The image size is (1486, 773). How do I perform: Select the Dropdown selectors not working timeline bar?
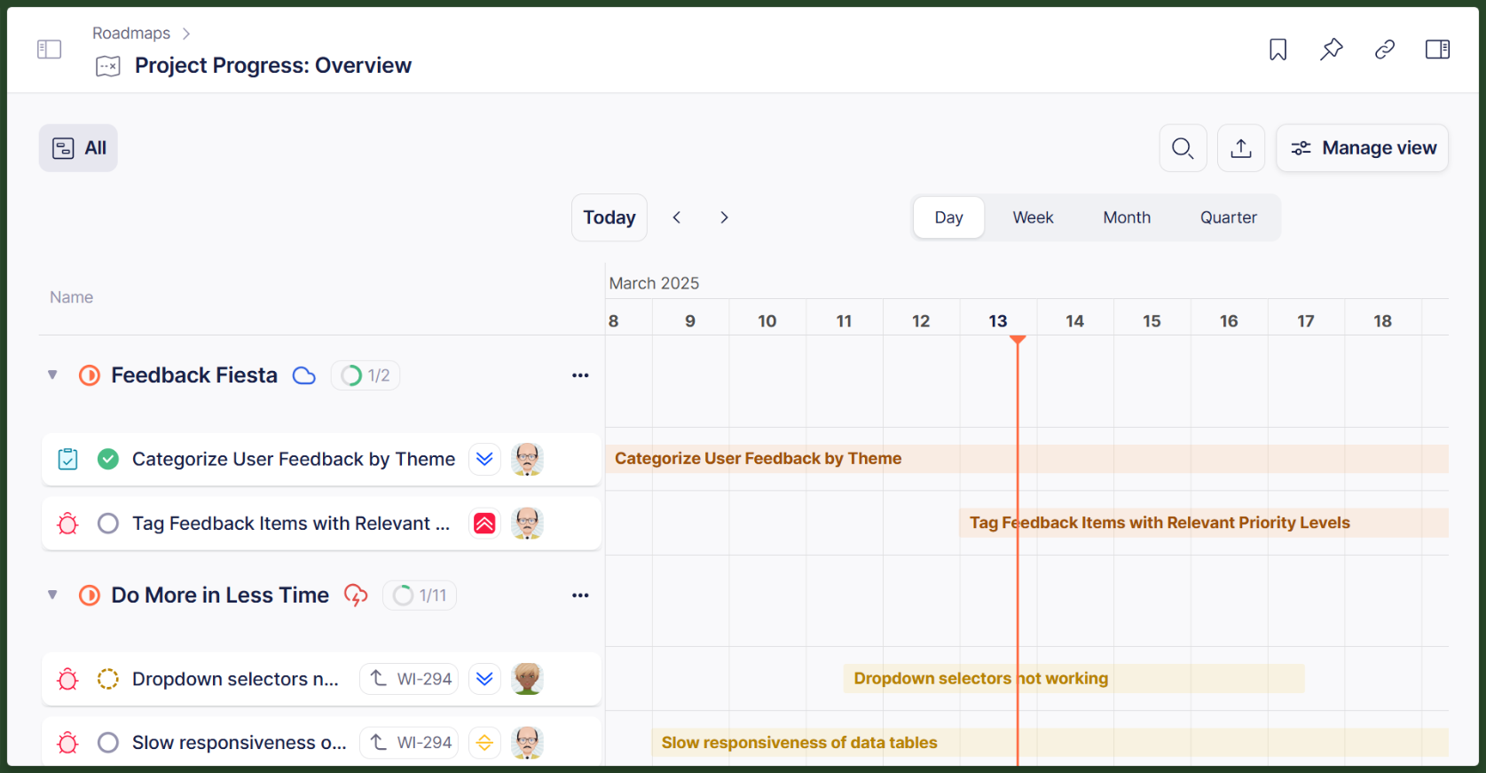point(1073,679)
